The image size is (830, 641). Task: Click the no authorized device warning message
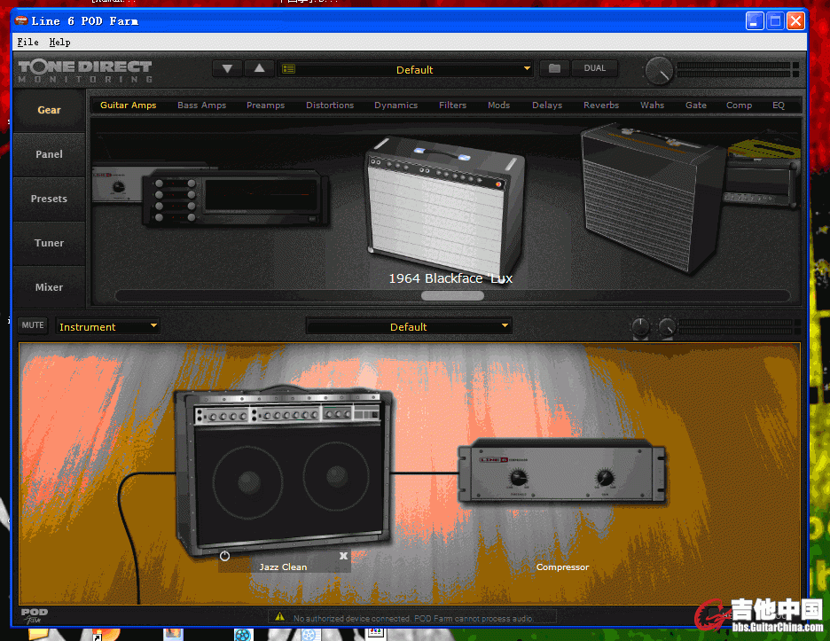(x=413, y=618)
